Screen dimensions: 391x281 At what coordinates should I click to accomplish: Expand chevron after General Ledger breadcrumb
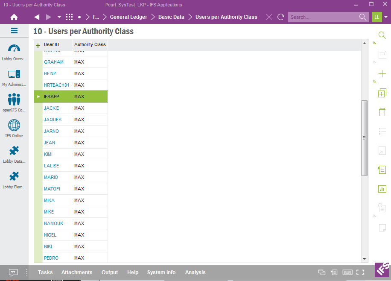tap(153, 17)
